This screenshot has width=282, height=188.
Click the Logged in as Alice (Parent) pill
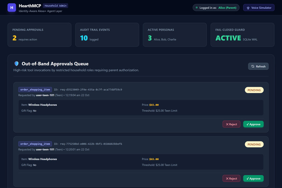coord(216,8)
